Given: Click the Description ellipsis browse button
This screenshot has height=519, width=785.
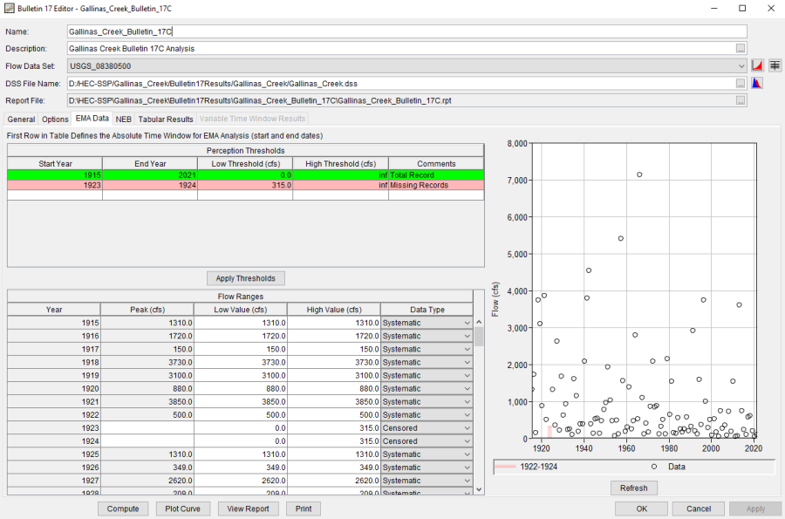Looking at the screenshot, I should tap(741, 49).
